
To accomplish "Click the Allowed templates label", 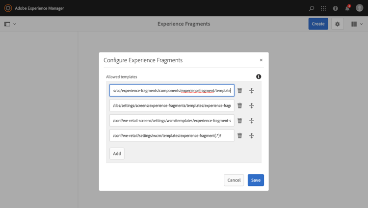I will pyautogui.click(x=122, y=77).
